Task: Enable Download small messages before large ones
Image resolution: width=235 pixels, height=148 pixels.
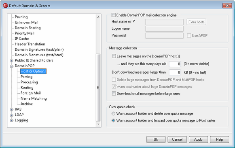Action: coord(114,94)
